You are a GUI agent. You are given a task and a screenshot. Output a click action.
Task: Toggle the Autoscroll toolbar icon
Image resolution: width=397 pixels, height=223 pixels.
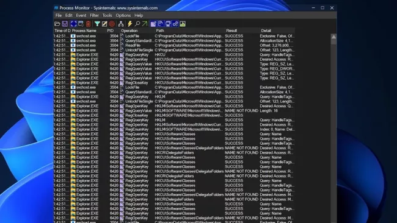pyautogui.click(x=81, y=24)
